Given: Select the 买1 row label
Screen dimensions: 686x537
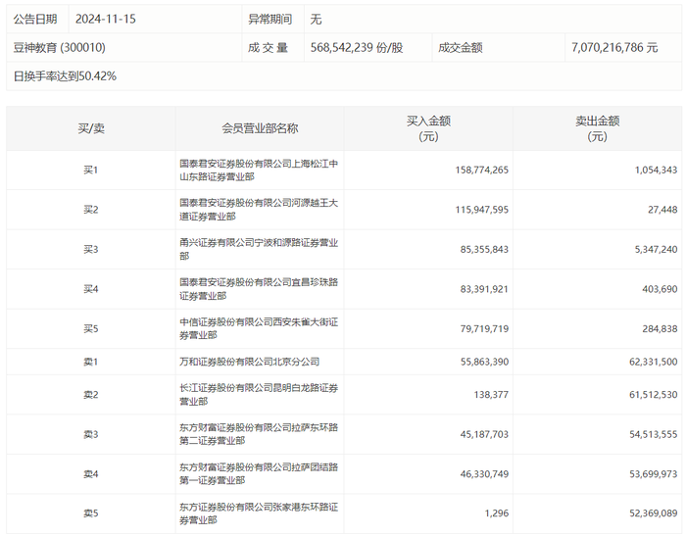Looking at the screenshot, I should 91,170.
